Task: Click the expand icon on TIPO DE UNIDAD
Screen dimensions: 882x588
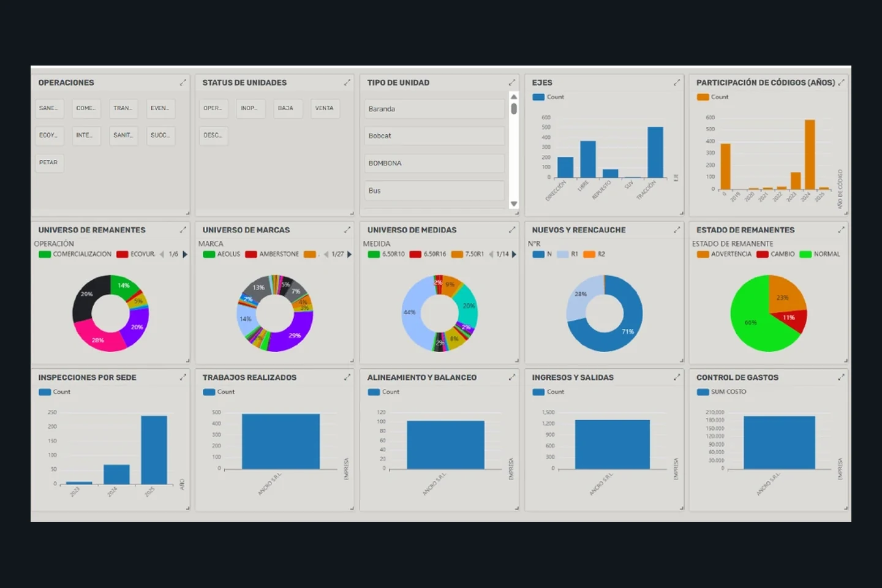Action: click(512, 83)
